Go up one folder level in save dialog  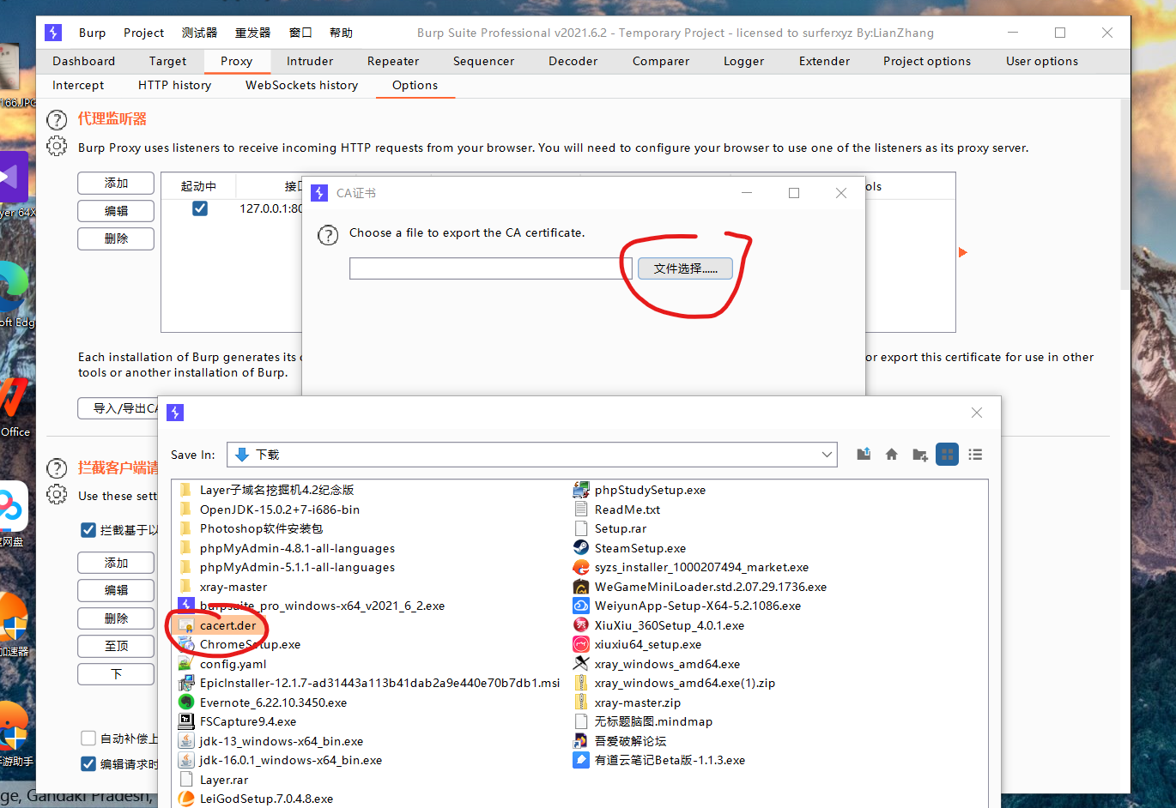click(864, 454)
